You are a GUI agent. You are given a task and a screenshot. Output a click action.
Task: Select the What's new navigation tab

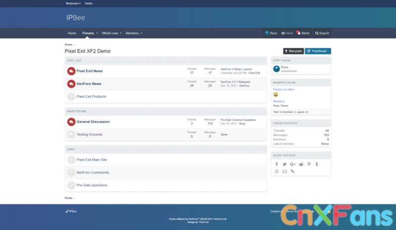point(110,33)
